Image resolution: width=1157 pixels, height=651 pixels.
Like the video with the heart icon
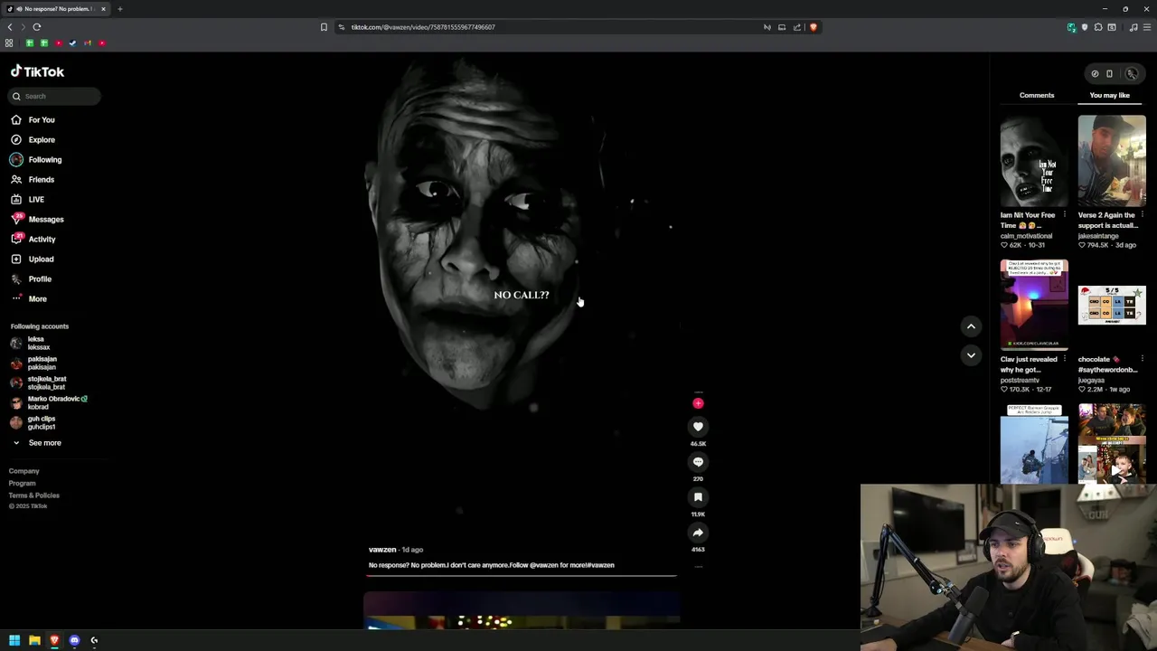click(x=698, y=427)
